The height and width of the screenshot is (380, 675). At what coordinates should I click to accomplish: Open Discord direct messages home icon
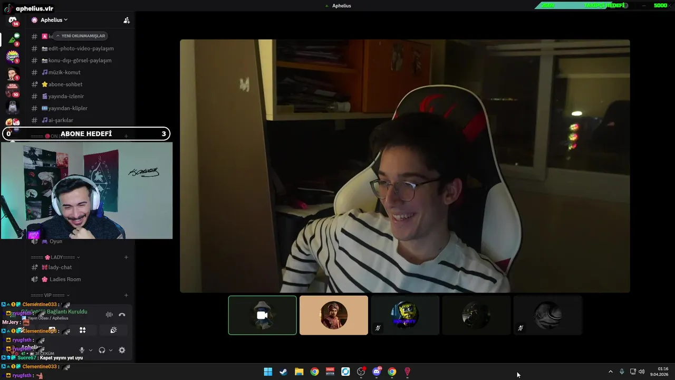point(13,21)
